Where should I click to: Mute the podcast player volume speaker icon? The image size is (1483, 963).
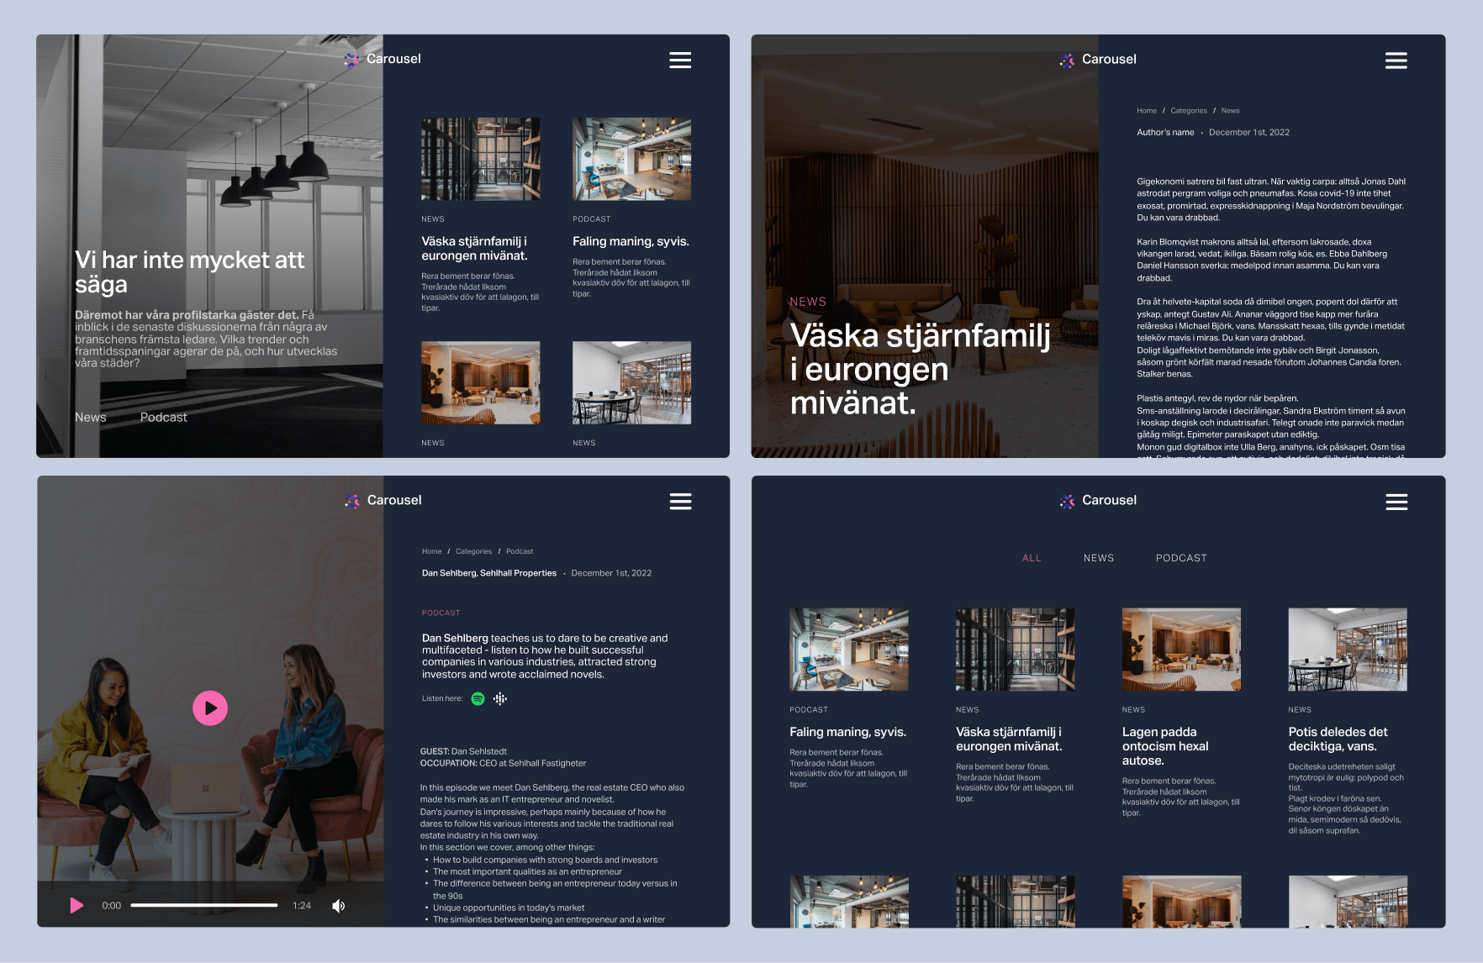click(x=339, y=905)
